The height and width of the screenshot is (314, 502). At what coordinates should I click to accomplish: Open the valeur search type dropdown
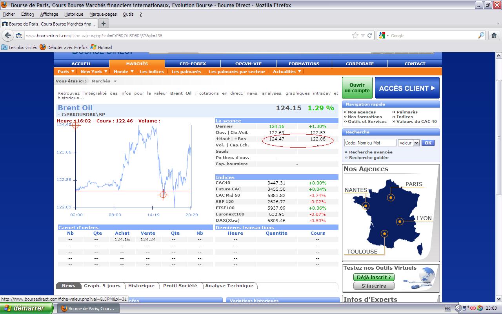[409, 143]
